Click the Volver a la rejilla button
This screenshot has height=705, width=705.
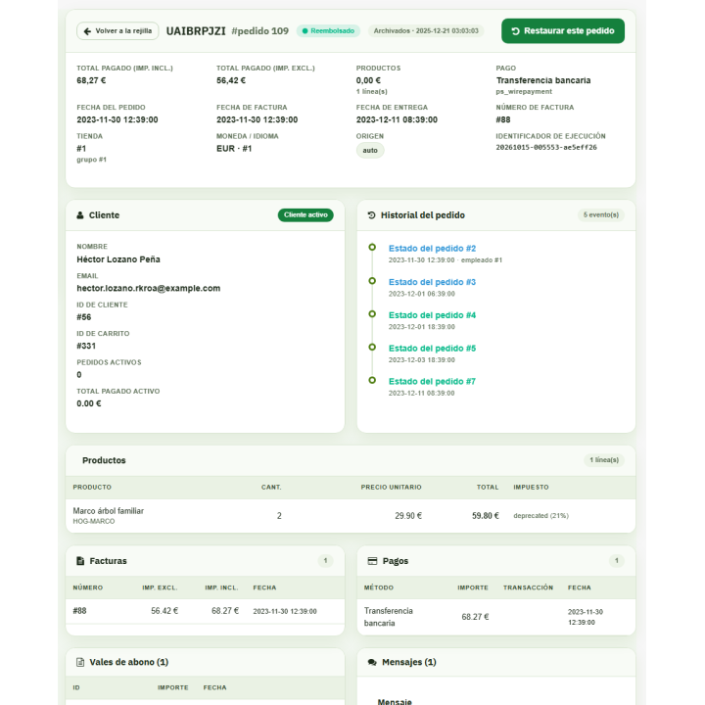pyautogui.click(x=117, y=31)
